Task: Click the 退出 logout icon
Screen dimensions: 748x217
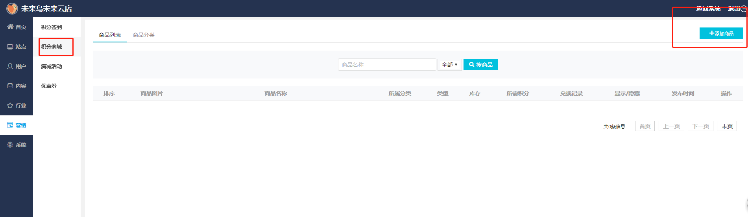Action: tap(743, 9)
